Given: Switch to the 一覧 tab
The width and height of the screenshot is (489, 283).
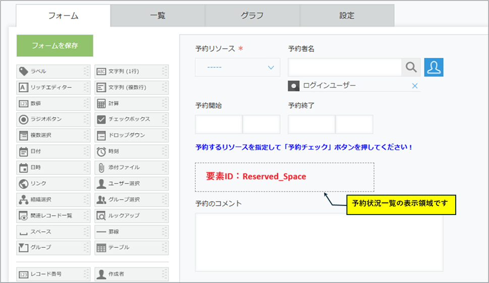Looking at the screenshot, I should point(157,16).
